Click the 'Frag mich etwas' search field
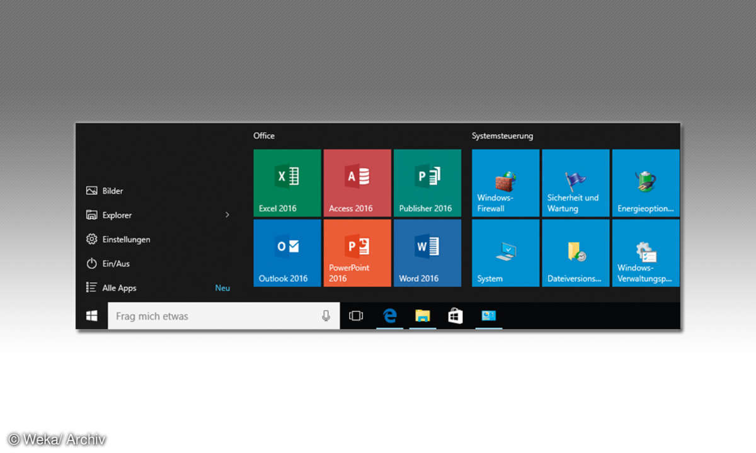 point(224,316)
